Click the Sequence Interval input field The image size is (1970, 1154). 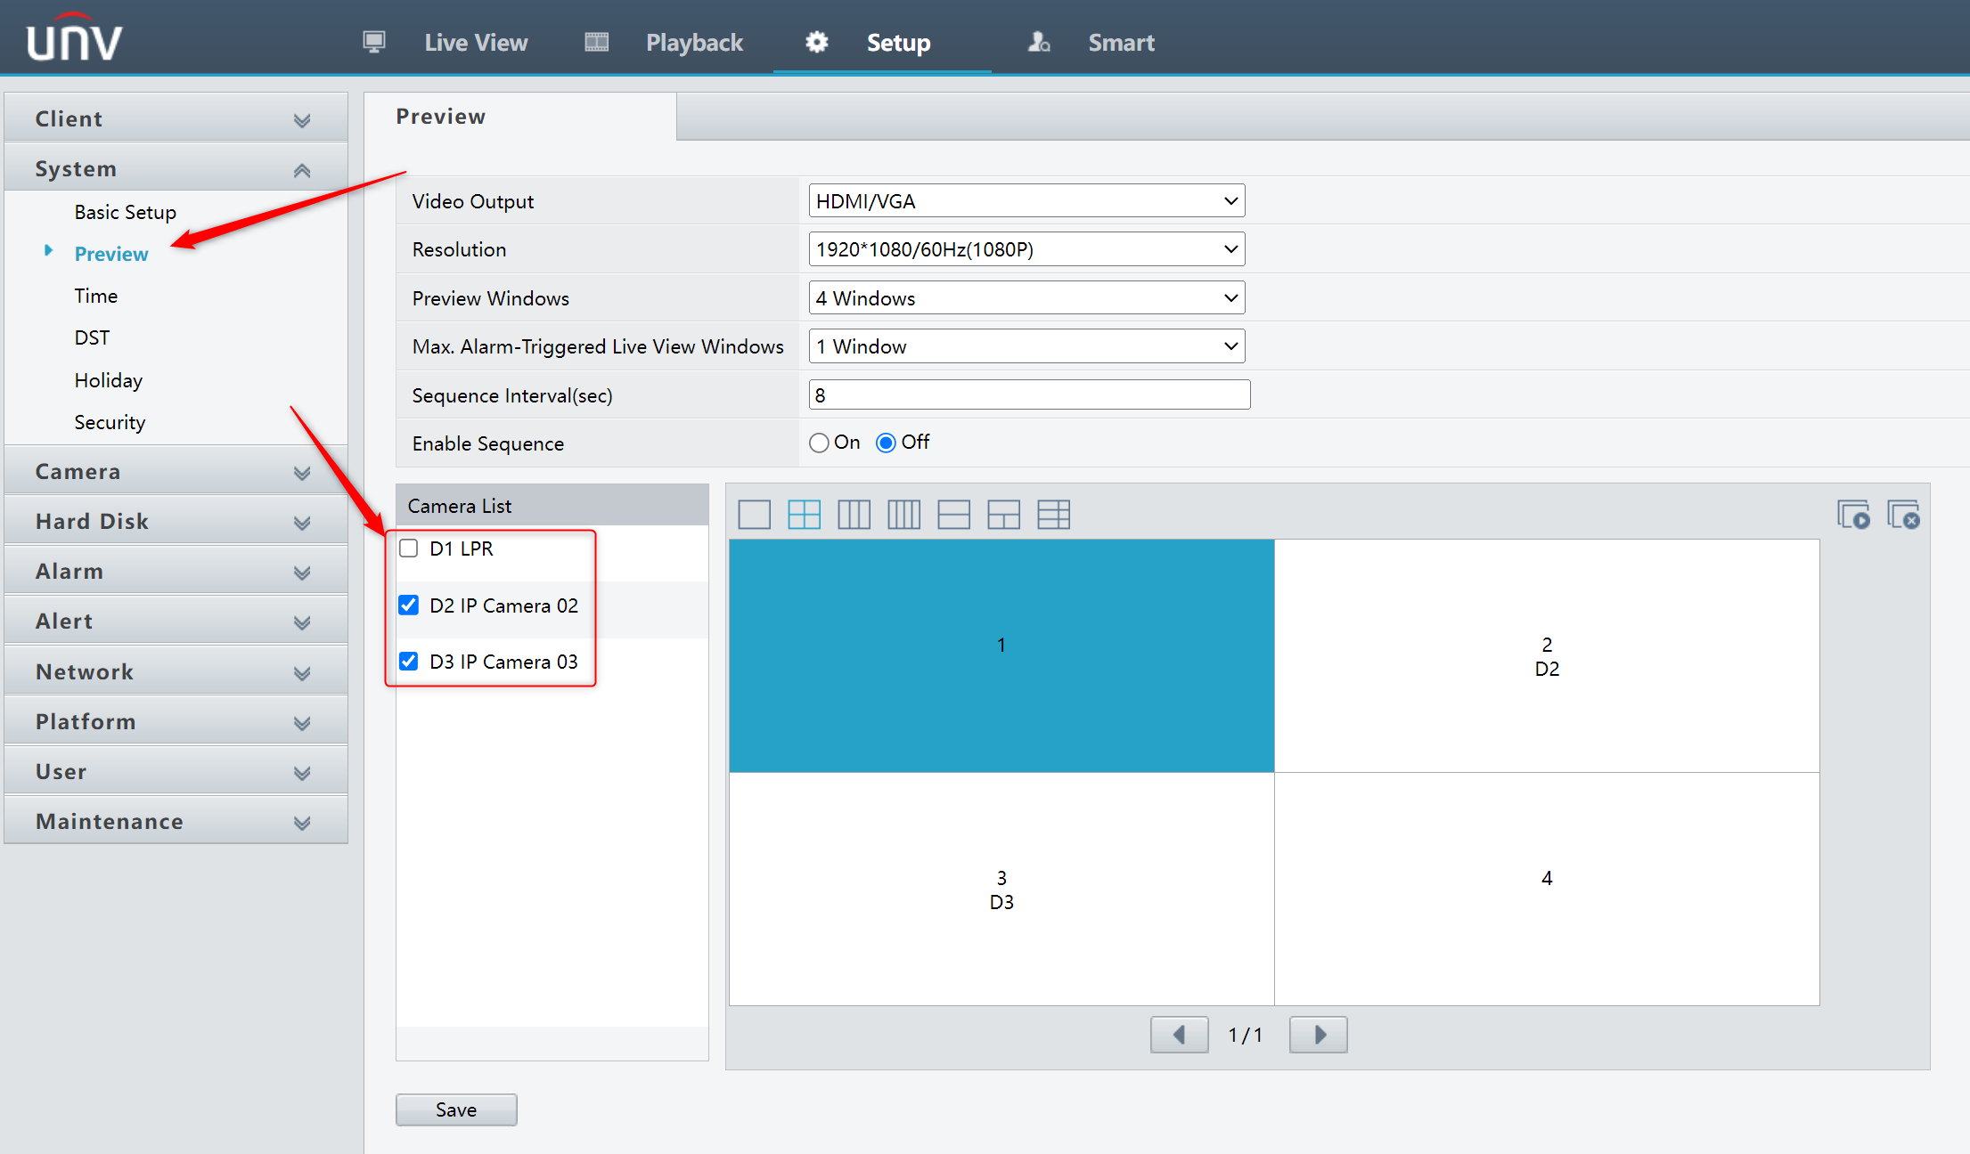point(1028,394)
